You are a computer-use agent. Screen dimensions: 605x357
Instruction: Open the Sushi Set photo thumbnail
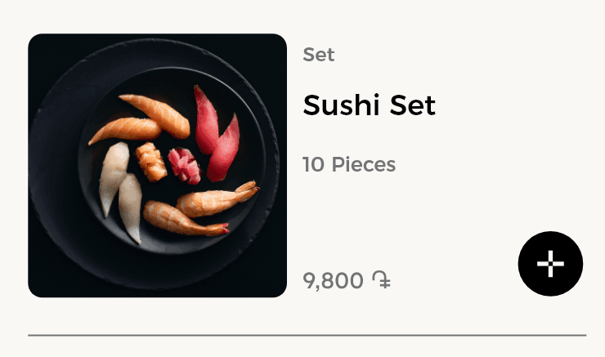pos(157,165)
